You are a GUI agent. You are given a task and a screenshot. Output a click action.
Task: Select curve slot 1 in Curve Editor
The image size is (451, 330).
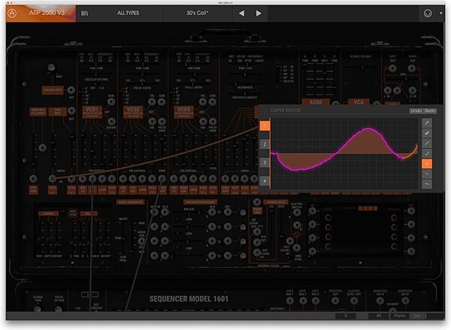click(x=265, y=126)
